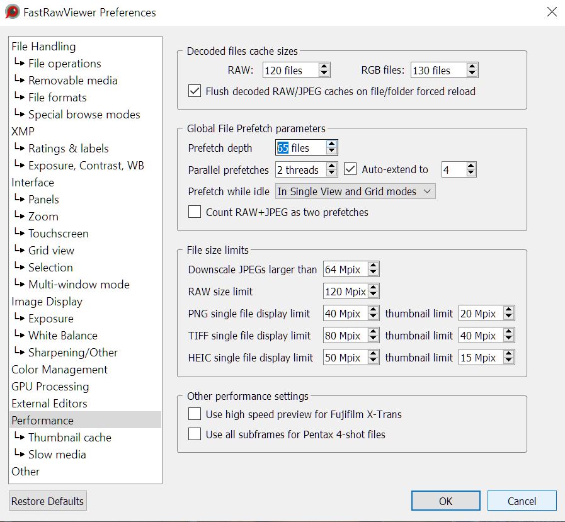Decrease RGB files cache size stepper
565x522 pixels.
[472, 74]
